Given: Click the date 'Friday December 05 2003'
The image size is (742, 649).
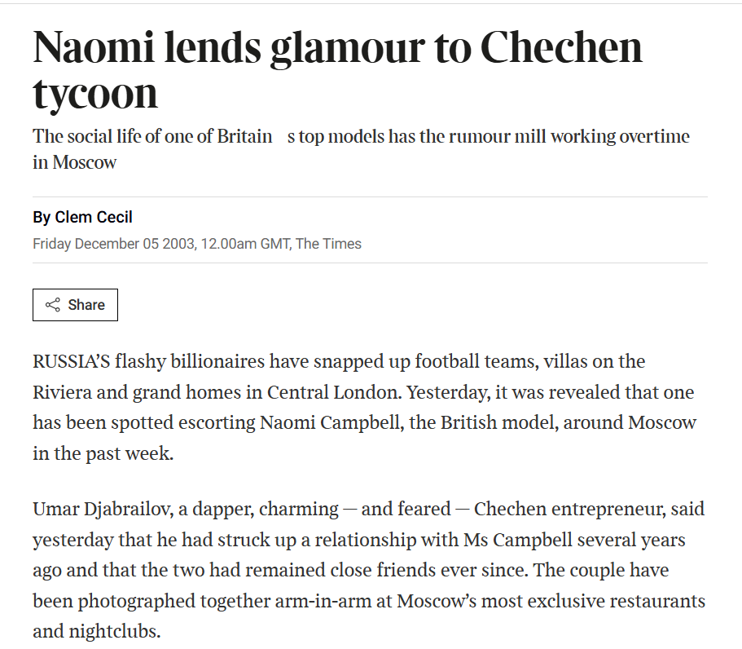Looking at the screenshot, I should [x=113, y=244].
